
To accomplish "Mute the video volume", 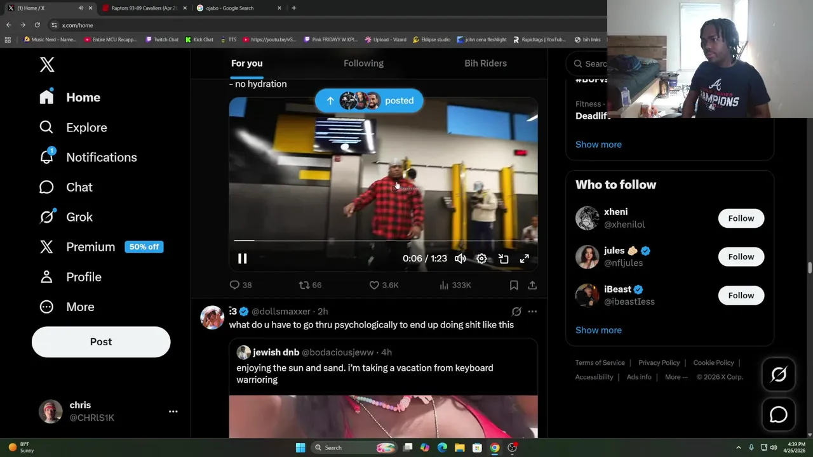I will point(460,258).
